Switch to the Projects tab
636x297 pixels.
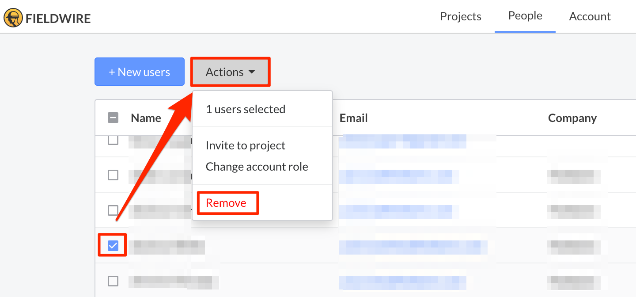click(x=460, y=16)
